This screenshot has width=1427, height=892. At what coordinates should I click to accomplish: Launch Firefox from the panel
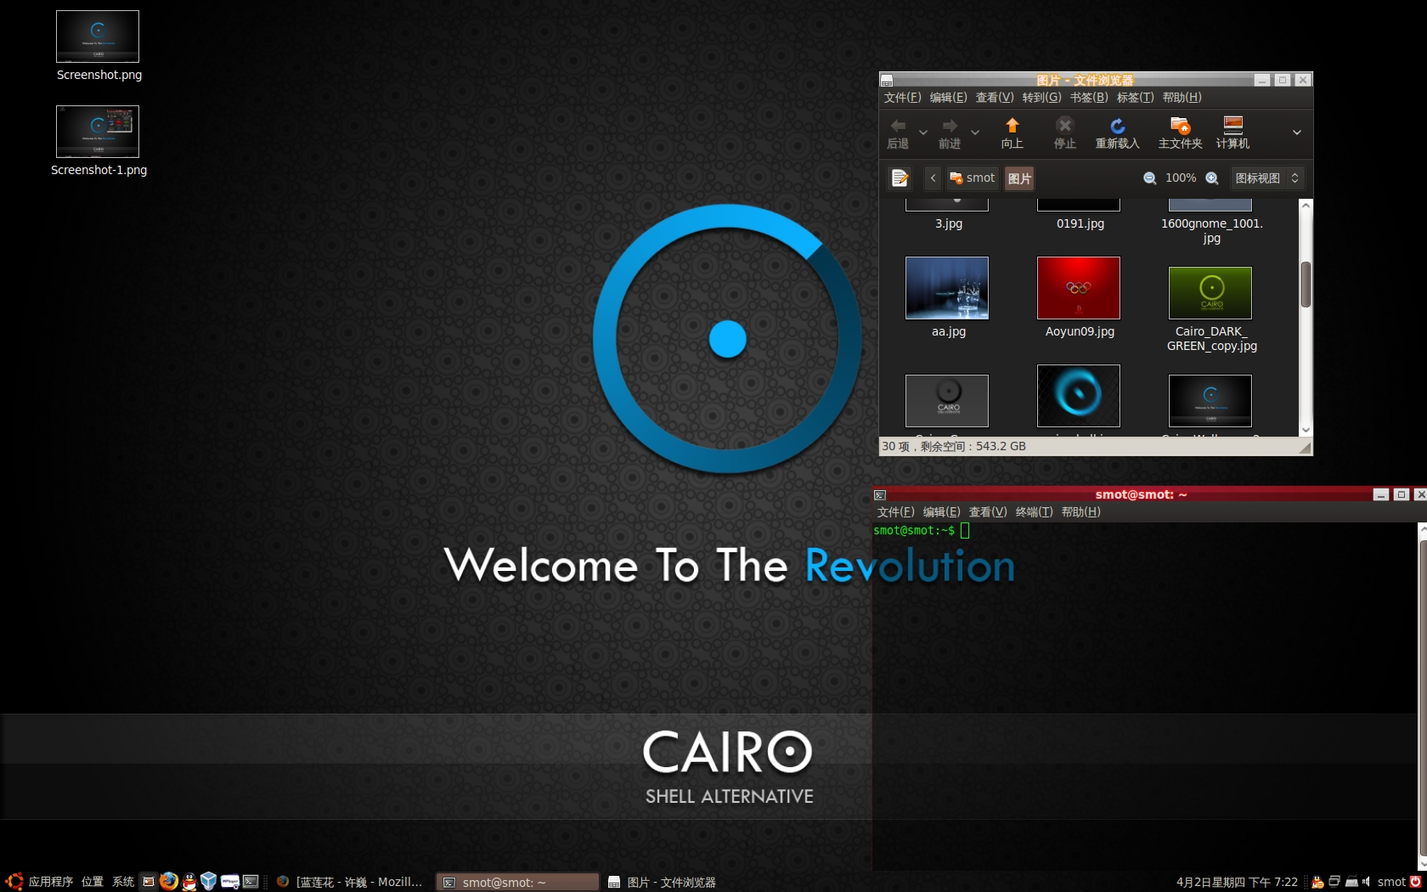click(x=169, y=882)
